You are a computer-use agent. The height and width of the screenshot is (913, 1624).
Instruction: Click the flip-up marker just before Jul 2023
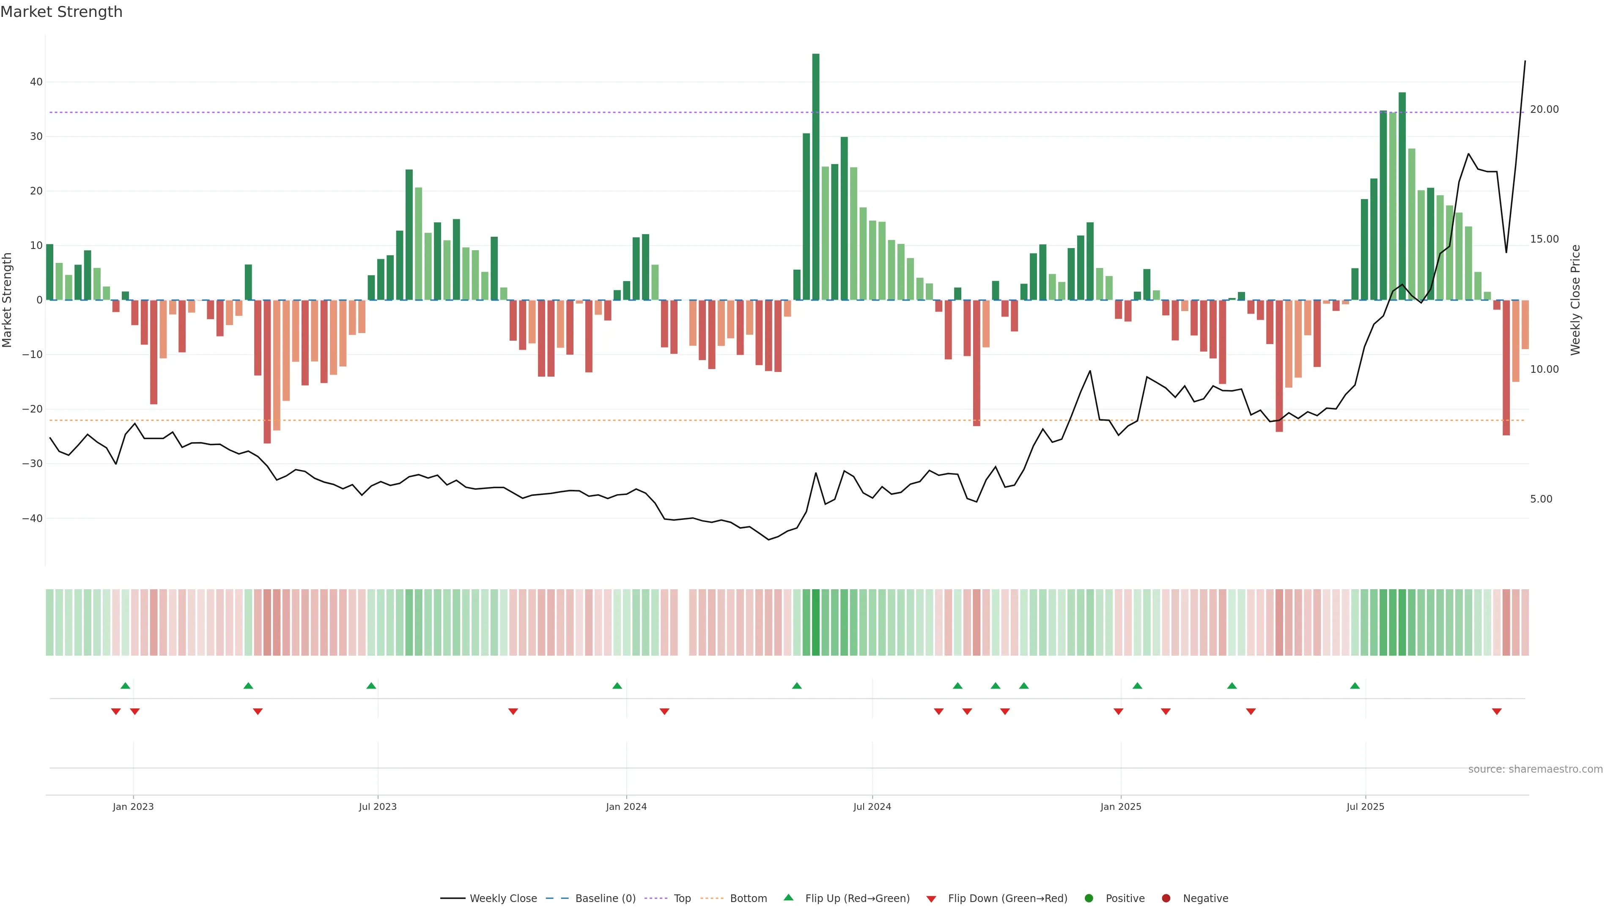pyautogui.click(x=371, y=686)
